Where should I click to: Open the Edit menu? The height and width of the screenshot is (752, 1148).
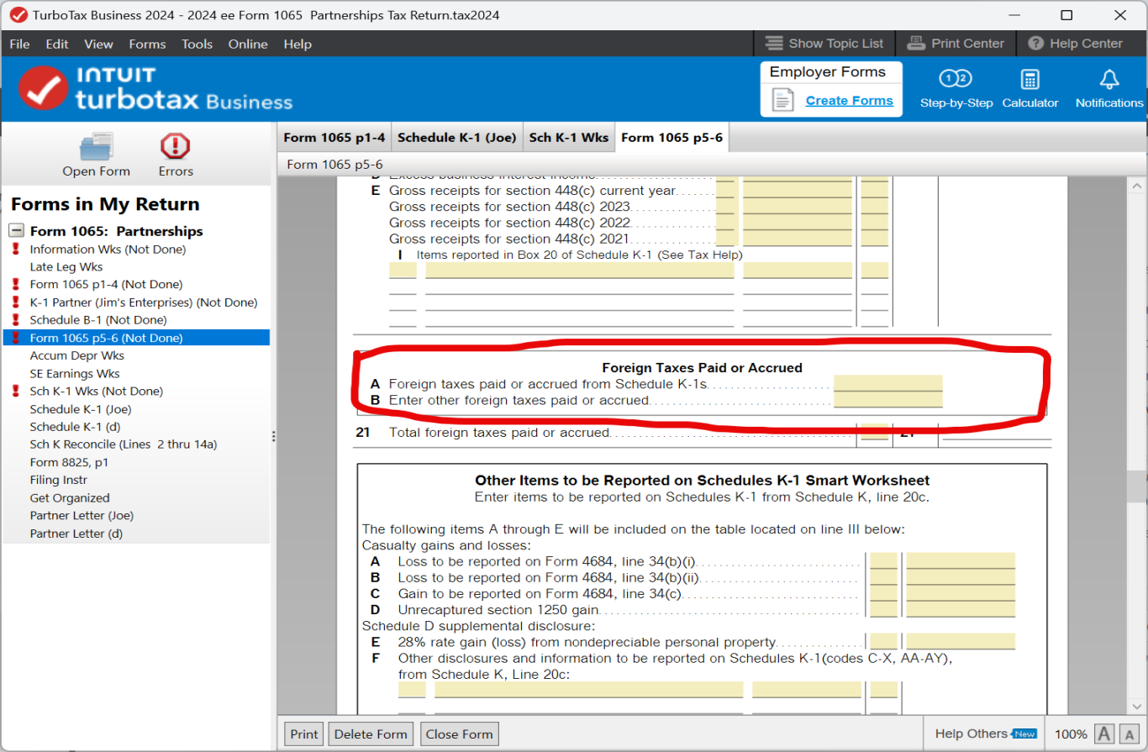[57, 44]
